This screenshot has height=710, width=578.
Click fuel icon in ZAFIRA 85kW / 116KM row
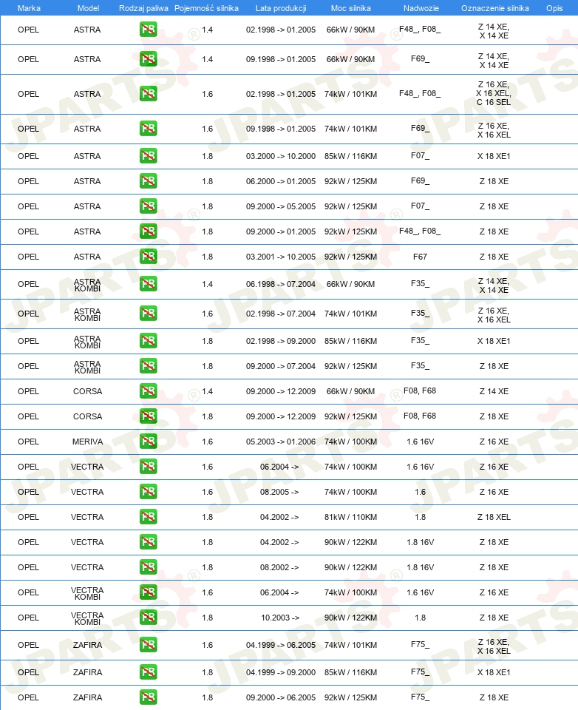pos(149,672)
